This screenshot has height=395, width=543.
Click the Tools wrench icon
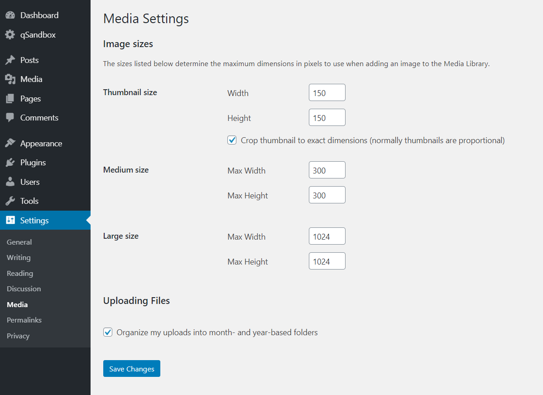[x=10, y=201]
